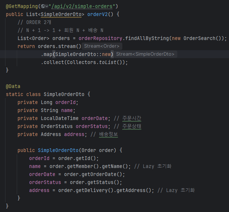229x212 pixels.
Task: Click the LocalDateTime type name
Action: pyautogui.click(x=60, y=118)
